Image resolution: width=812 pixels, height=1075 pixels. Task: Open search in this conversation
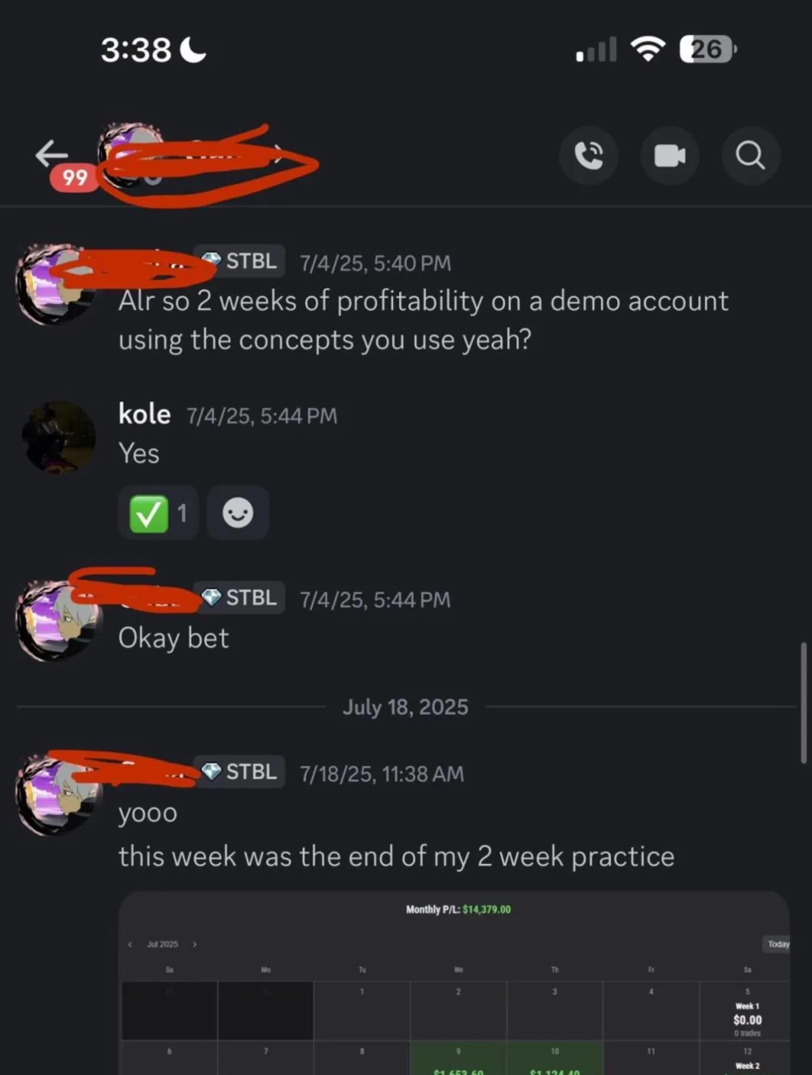(x=751, y=156)
